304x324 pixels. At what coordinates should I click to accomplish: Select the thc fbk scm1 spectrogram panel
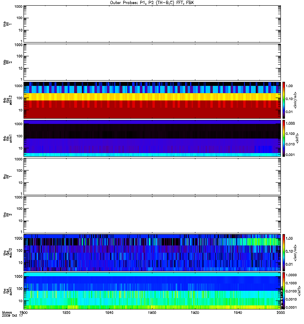point(152,291)
